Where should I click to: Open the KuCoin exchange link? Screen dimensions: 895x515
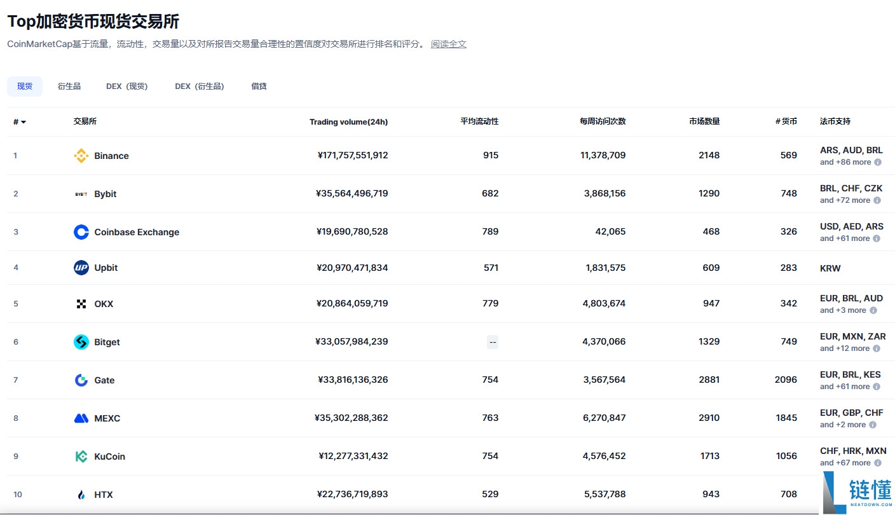click(109, 457)
